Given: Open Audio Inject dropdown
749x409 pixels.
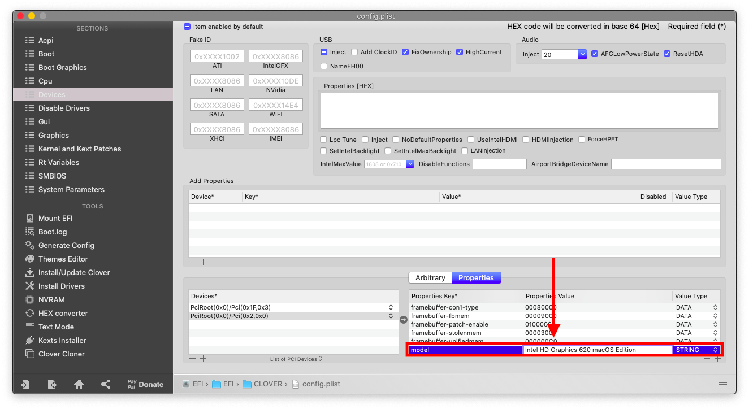Looking at the screenshot, I should [x=583, y=54].
